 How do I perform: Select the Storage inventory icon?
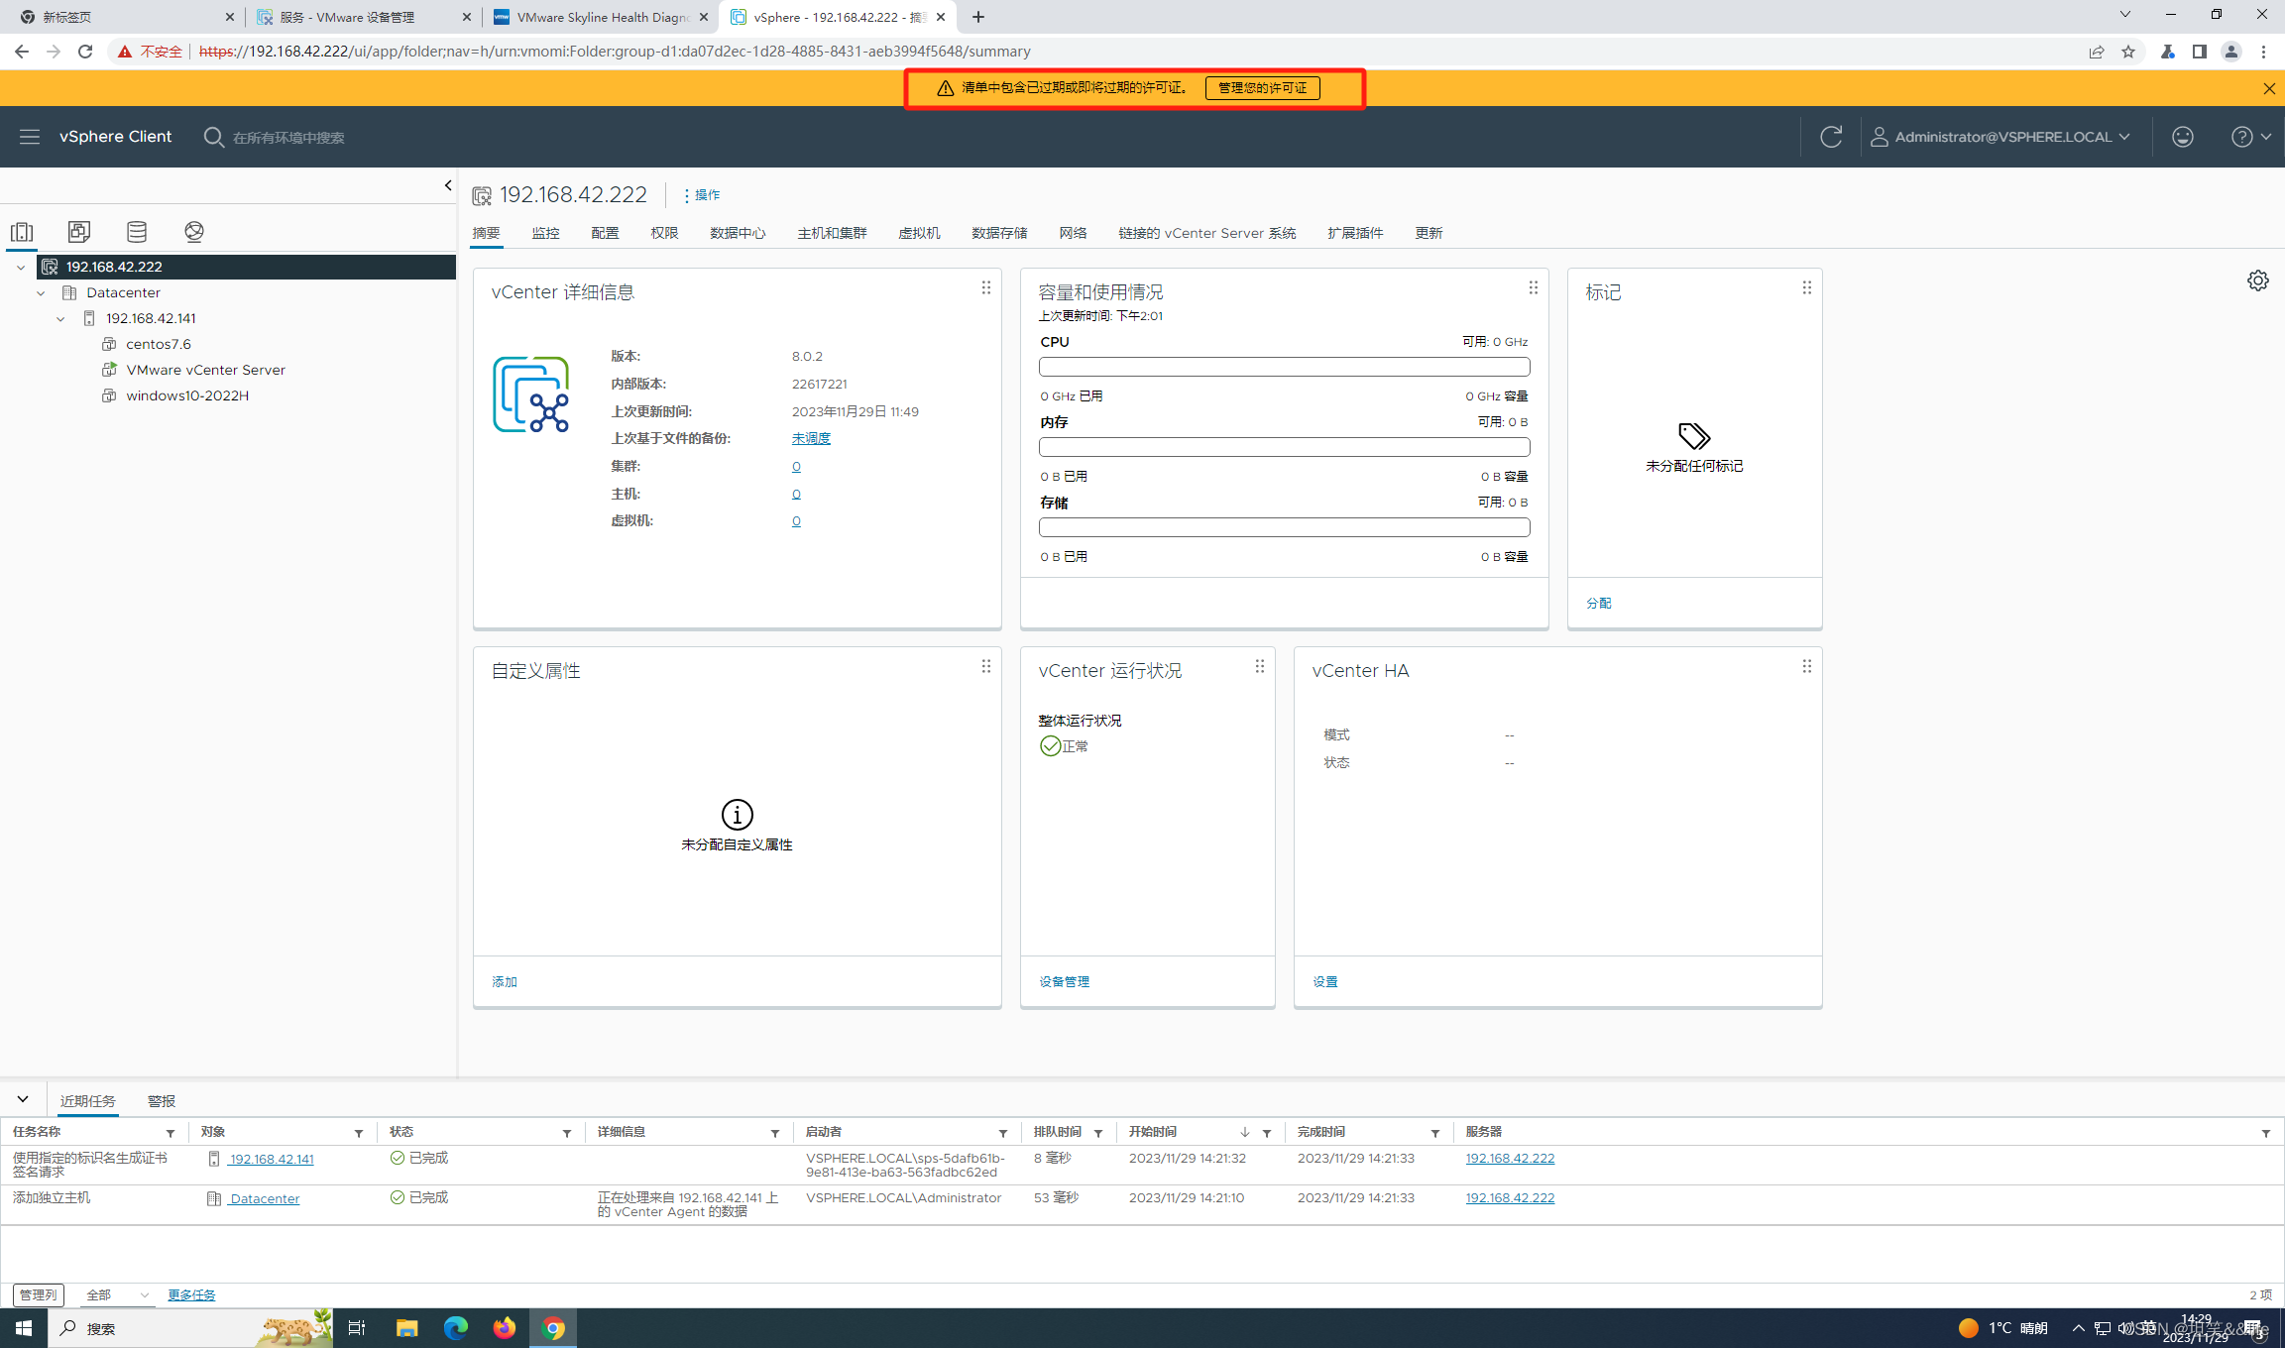(x=137, y=232)
